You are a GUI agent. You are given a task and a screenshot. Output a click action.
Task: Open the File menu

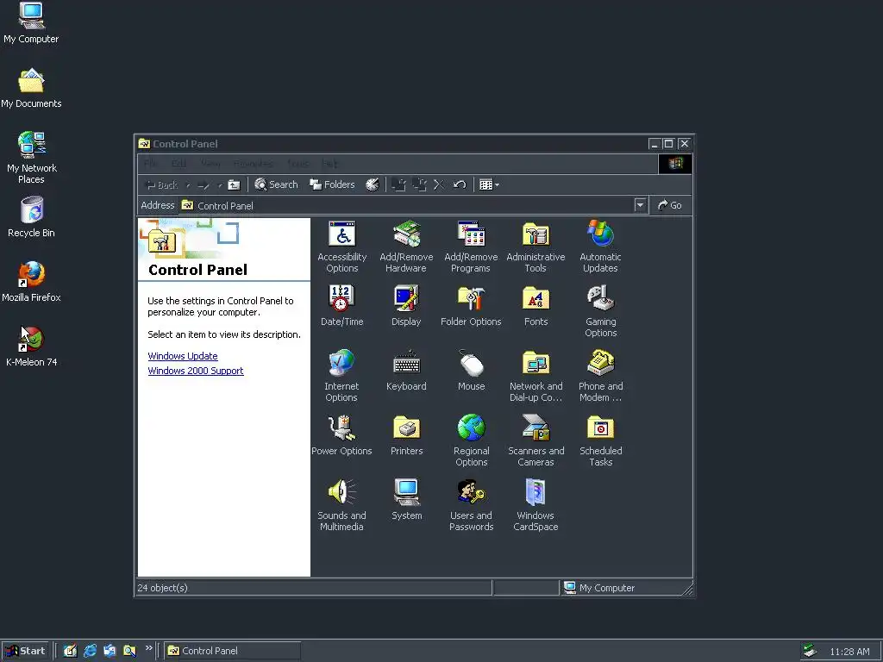[x=150, y=164]
